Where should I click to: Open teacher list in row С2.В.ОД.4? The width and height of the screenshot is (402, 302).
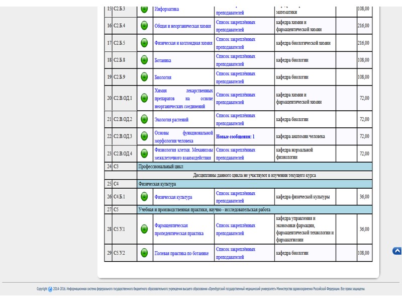[x=236, y=154]
